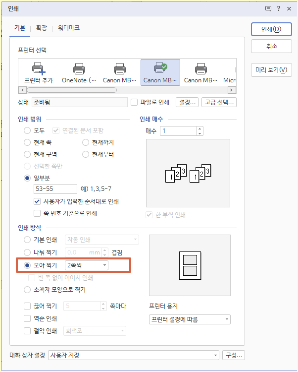The height and width of the screenshot is (372, 298).
Task: Click the 매수 copies number field
Action: pyautogui.click(x=179, y=131)
